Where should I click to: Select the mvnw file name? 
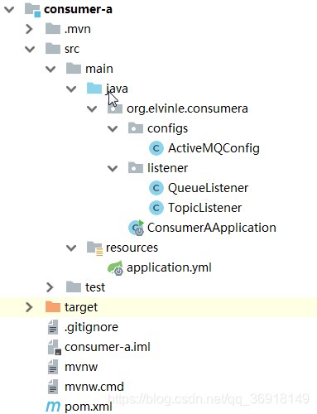[x=81, y=367]
